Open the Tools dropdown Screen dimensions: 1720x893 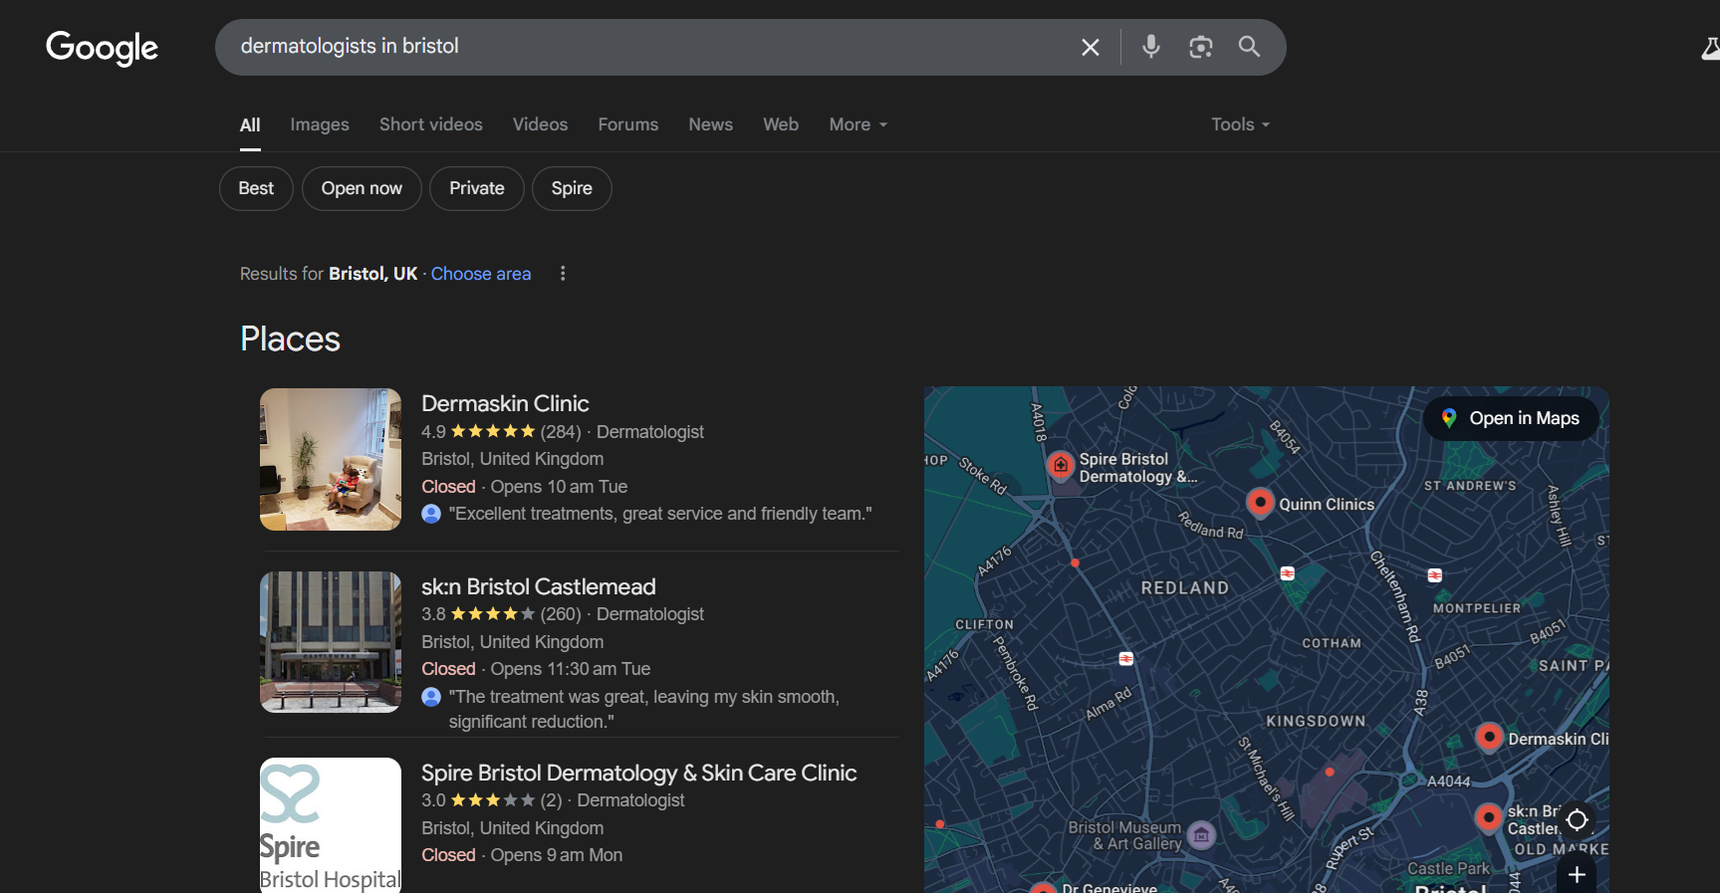1241,124
